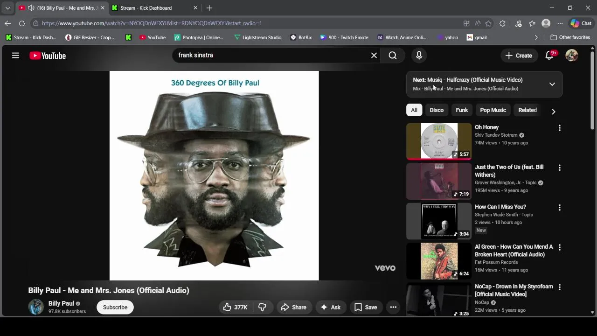Open 900 - Twitch Emote bookmark
The width and height of the screenshot is (597, 336).
point(344,37)
